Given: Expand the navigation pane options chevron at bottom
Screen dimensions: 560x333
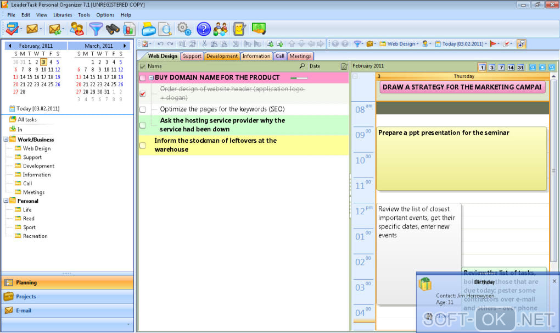Looking at the screenshot, I should coord(128,324).
